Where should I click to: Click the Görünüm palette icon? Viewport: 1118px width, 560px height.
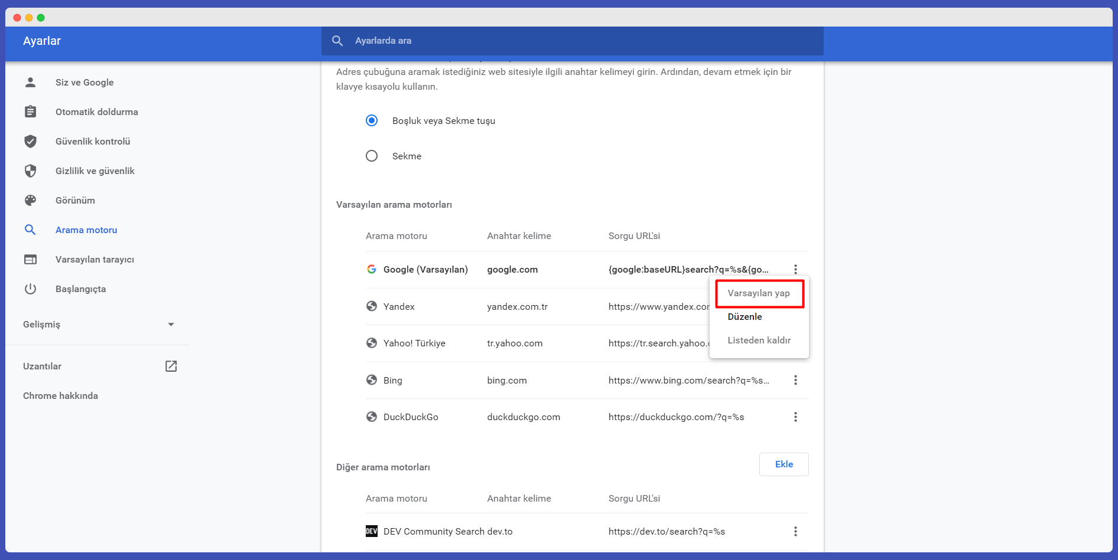click(30, 200)
